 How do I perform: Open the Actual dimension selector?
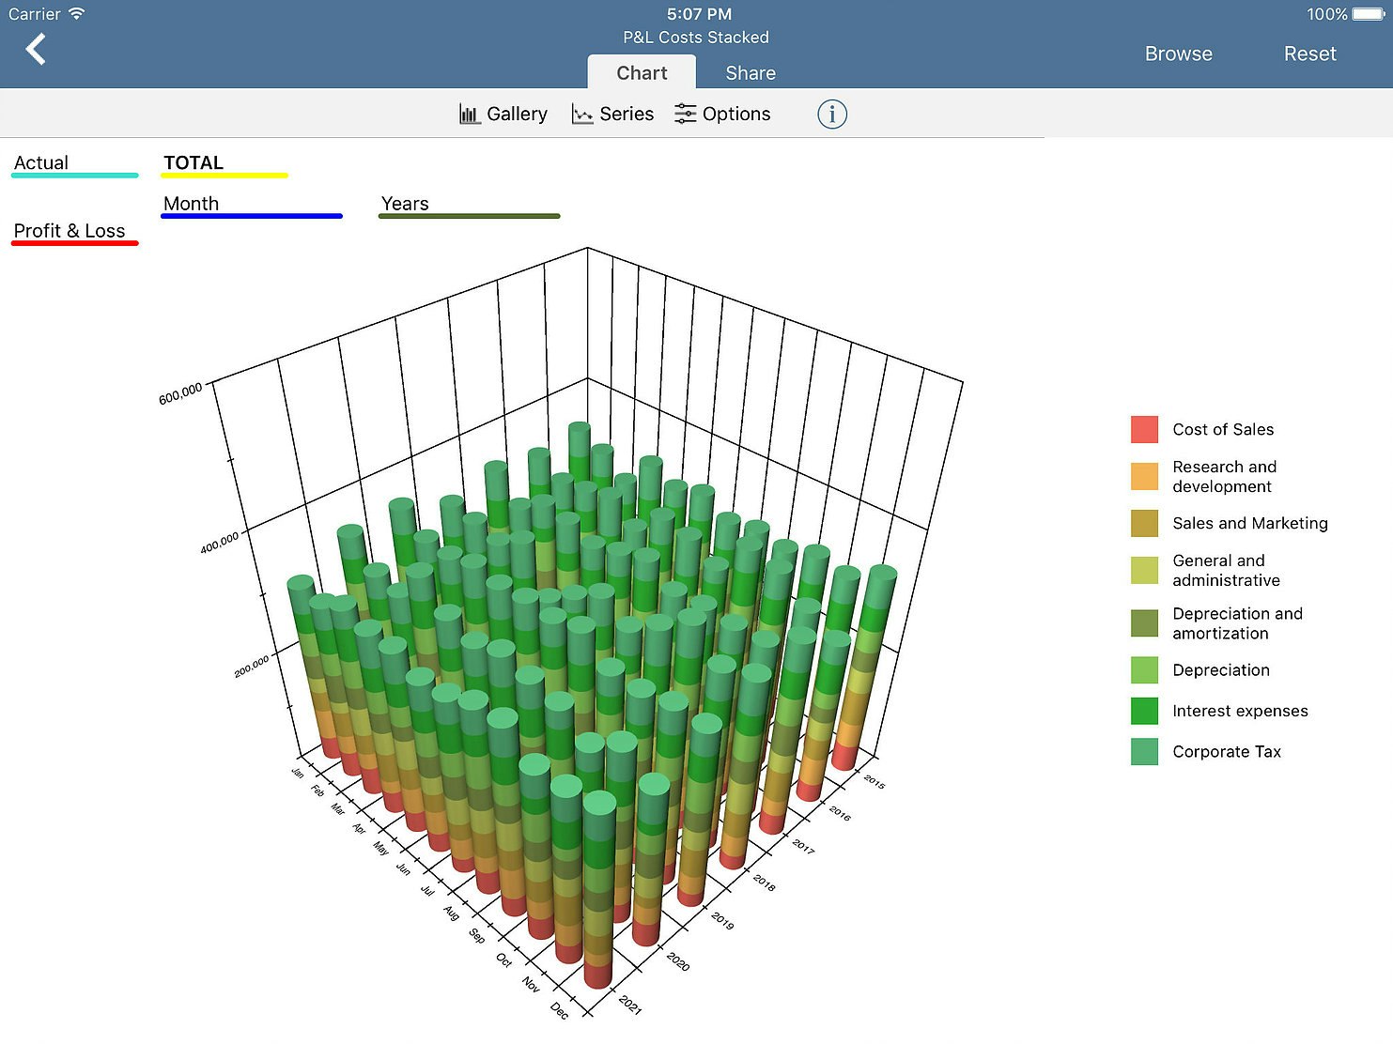(x=75, y=164)
